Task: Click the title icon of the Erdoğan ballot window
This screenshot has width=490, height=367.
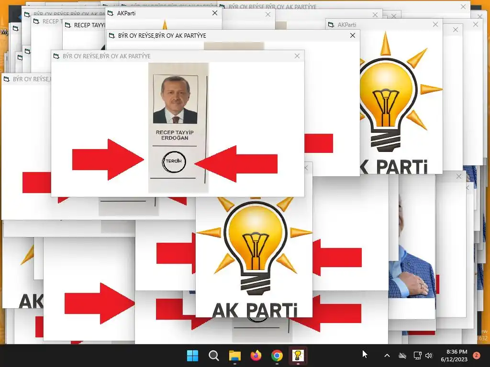Action: coord(56,56)
